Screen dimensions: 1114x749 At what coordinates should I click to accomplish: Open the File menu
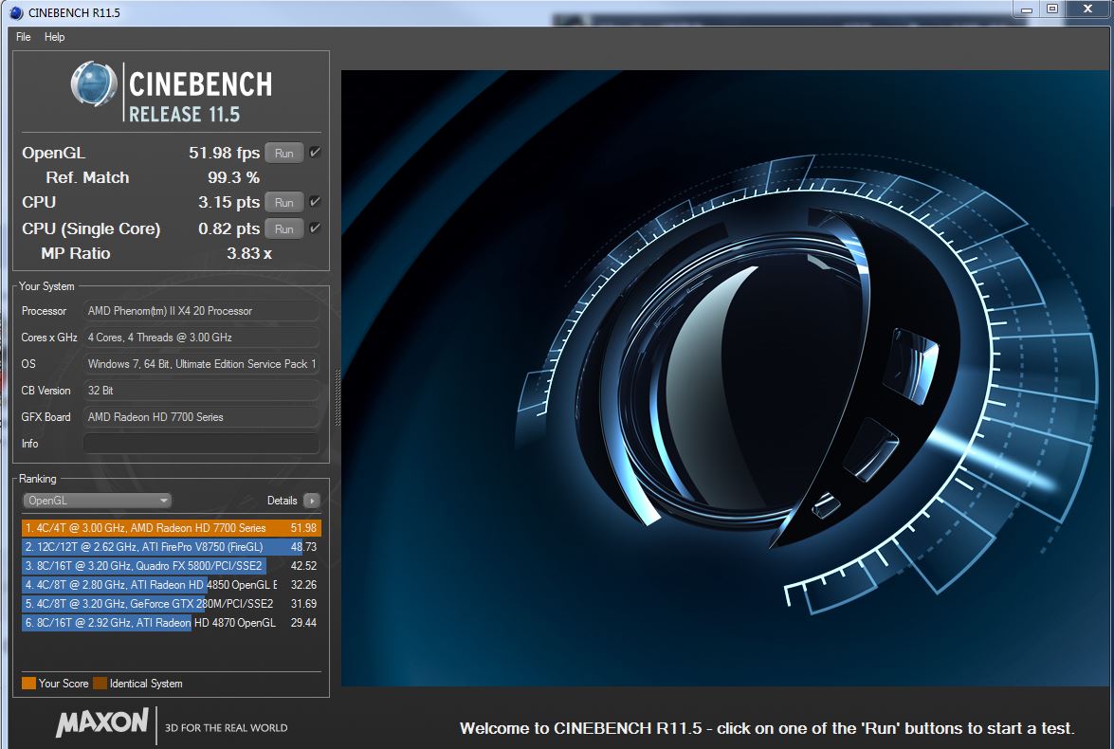24,37
